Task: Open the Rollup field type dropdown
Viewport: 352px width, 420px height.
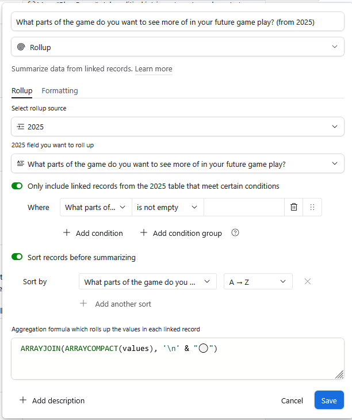Action: pos(178,47)
